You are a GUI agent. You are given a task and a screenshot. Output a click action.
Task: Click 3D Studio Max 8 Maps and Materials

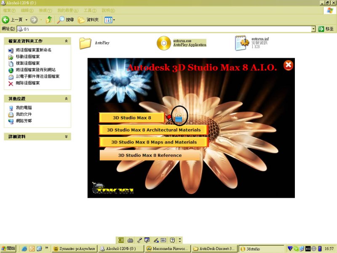click(154, 142)
